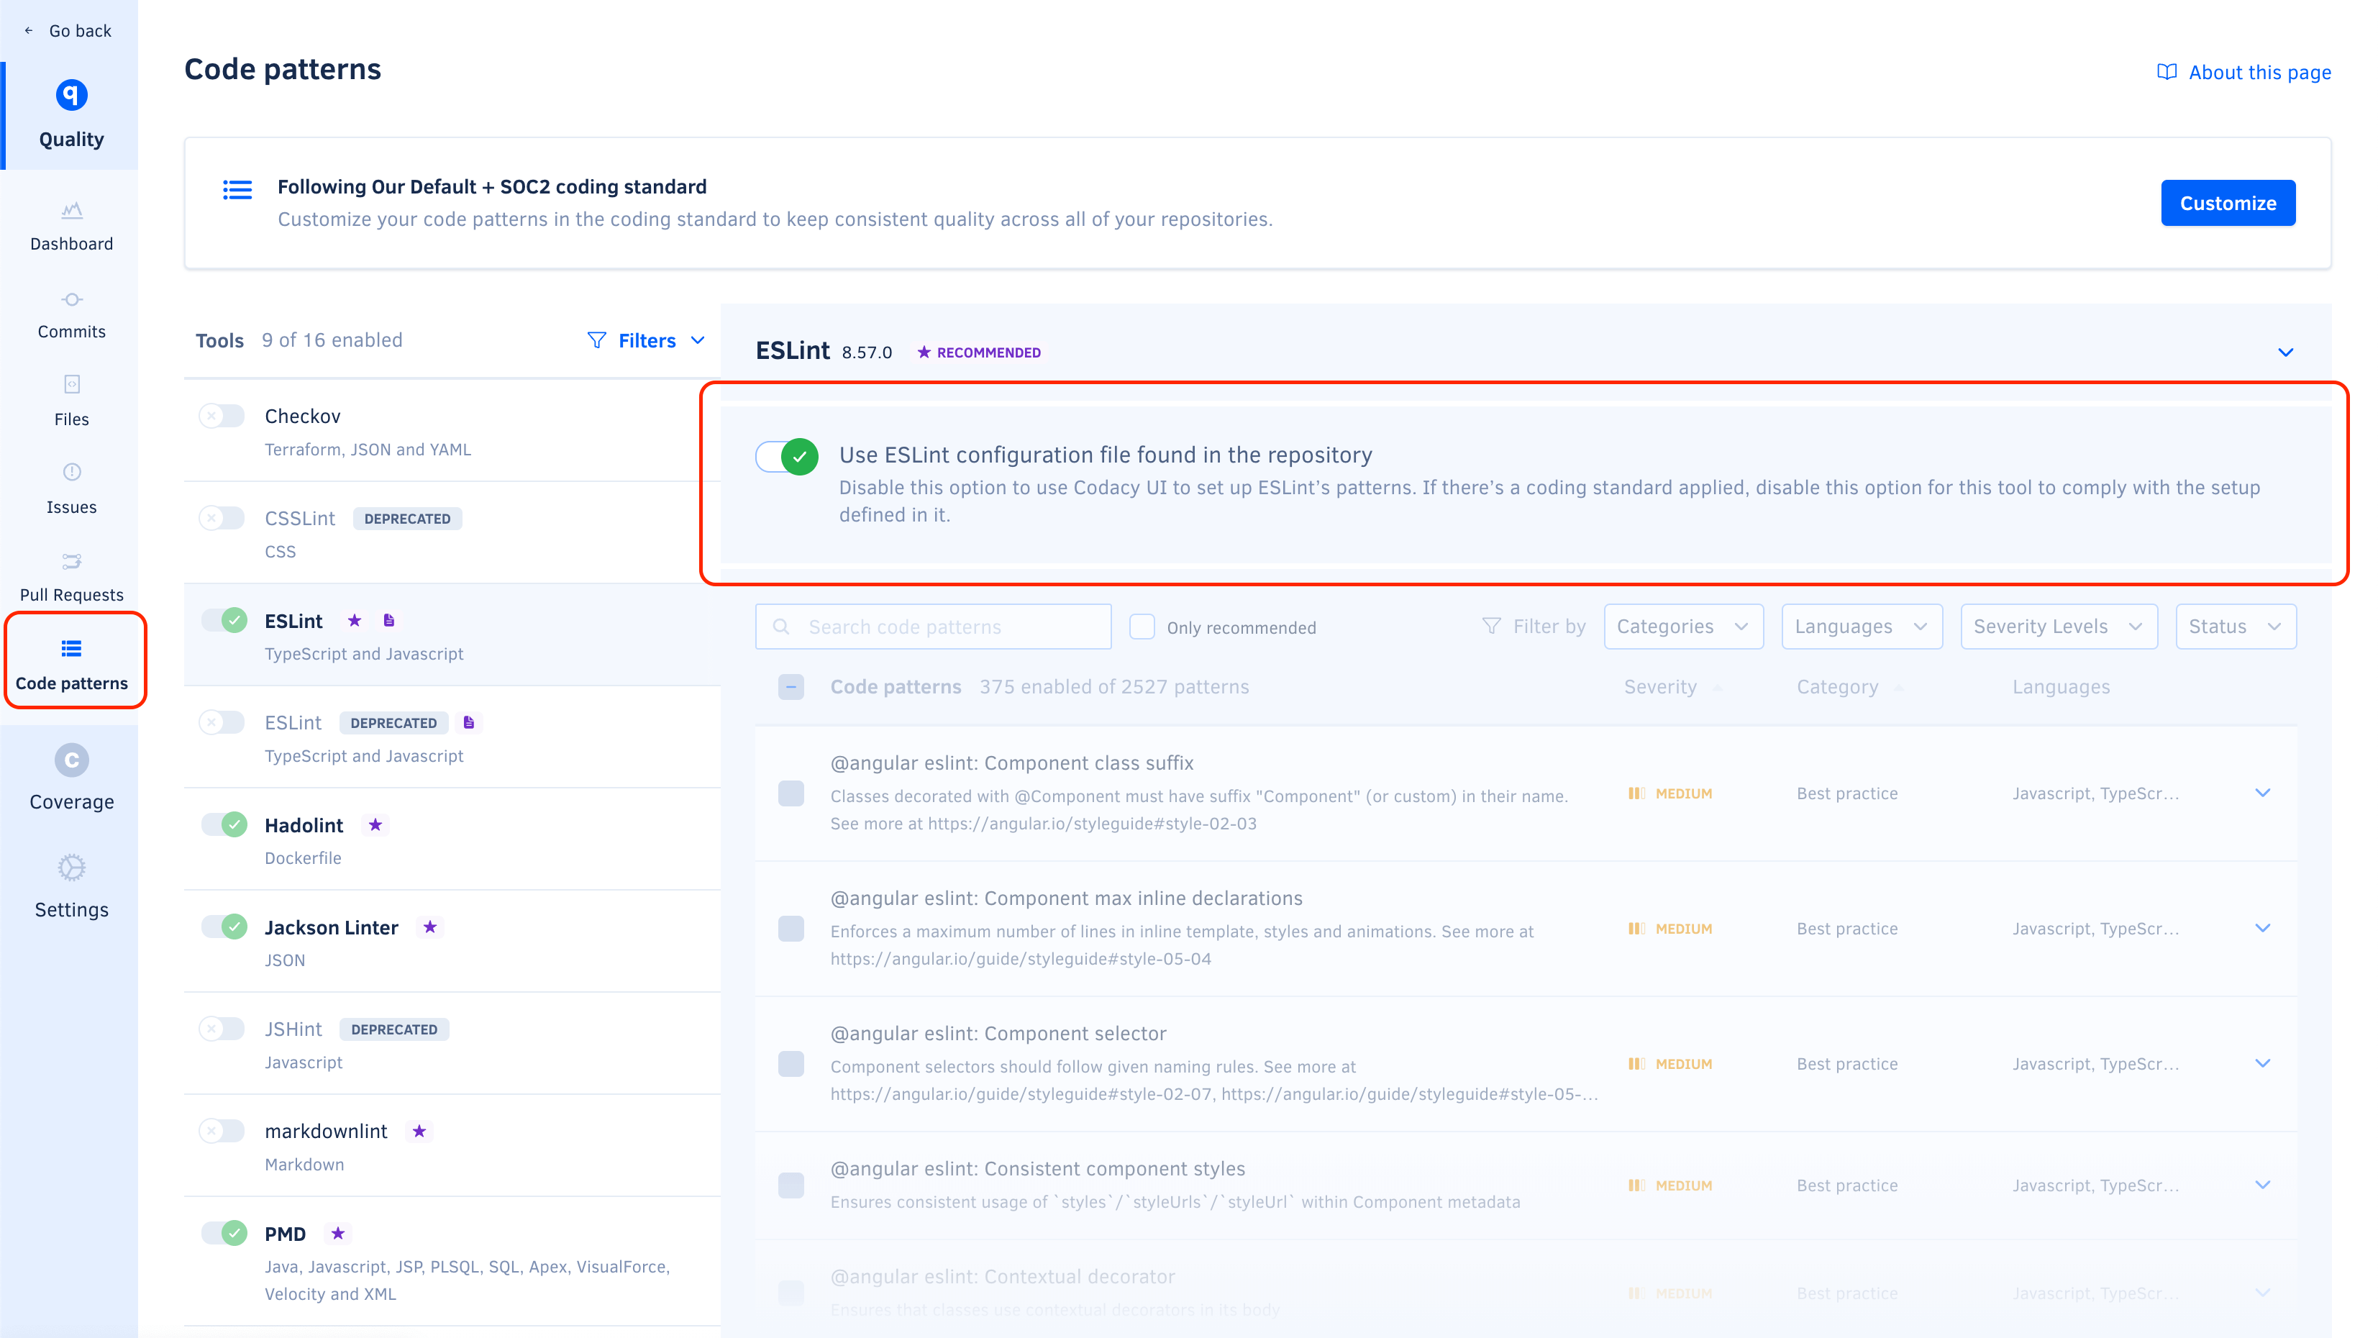Select the Jackson Linter tool name
The height and width of the screenshot is (1338, 2378).
coord(332,927)
